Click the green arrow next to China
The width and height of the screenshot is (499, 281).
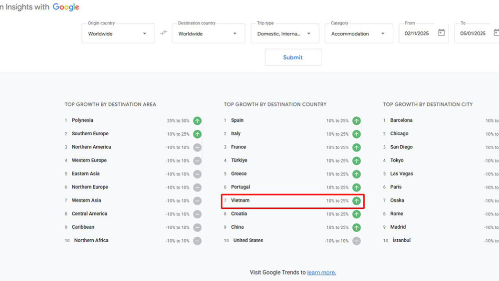pos(356,227)
